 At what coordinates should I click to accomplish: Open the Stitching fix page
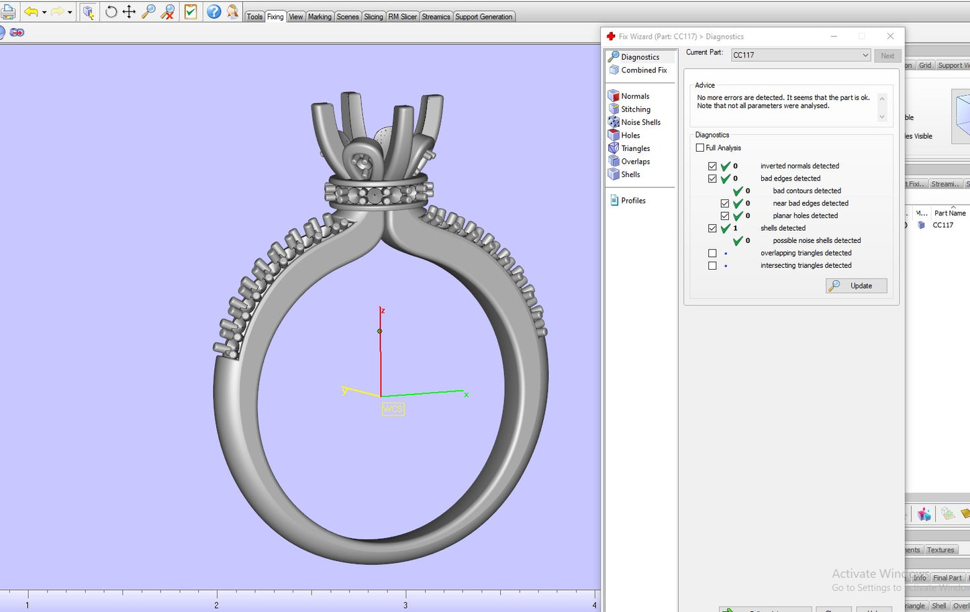pos(635,109)
